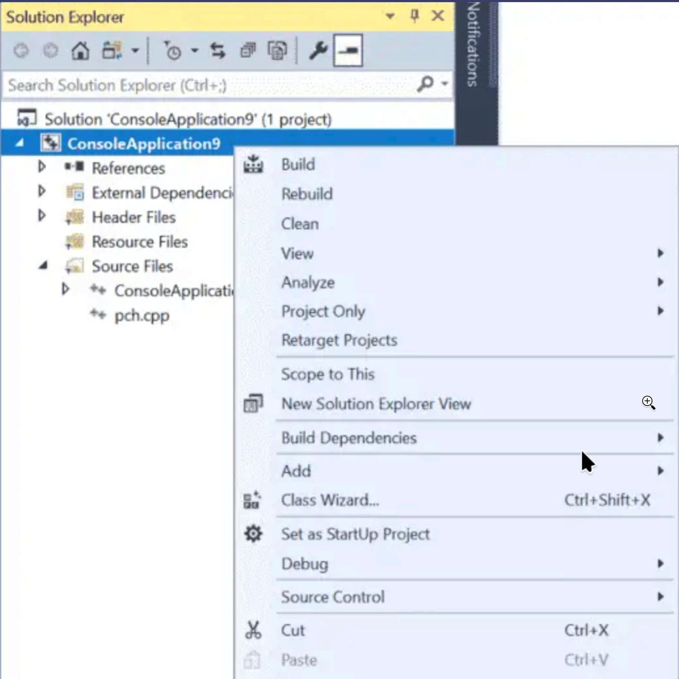Click the magnifier search icon in search box
The height and width of the screenshot is (679, 679).
click(426, 84)
